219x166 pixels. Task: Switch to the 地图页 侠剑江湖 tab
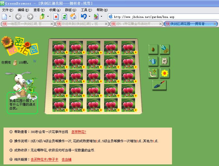[28, 24]
